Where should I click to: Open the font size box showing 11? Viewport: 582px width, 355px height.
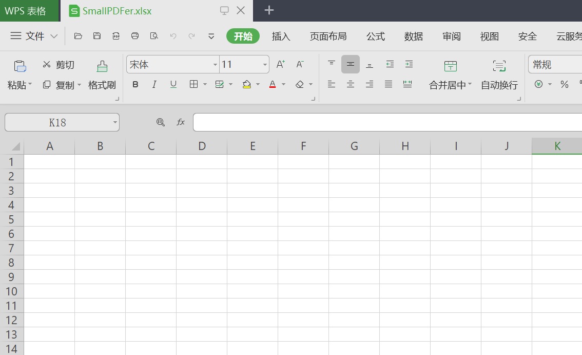tap(244, 64)
